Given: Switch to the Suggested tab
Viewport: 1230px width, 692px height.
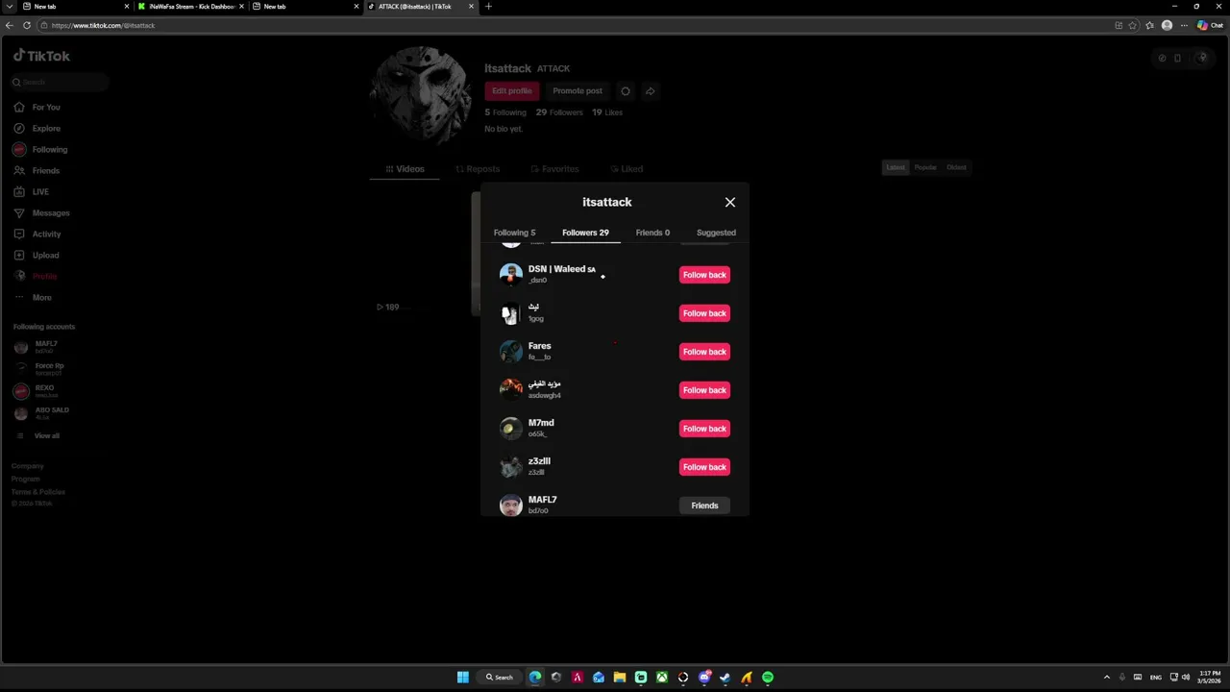Looking at the screenshot, I should [x=716, y=233].
